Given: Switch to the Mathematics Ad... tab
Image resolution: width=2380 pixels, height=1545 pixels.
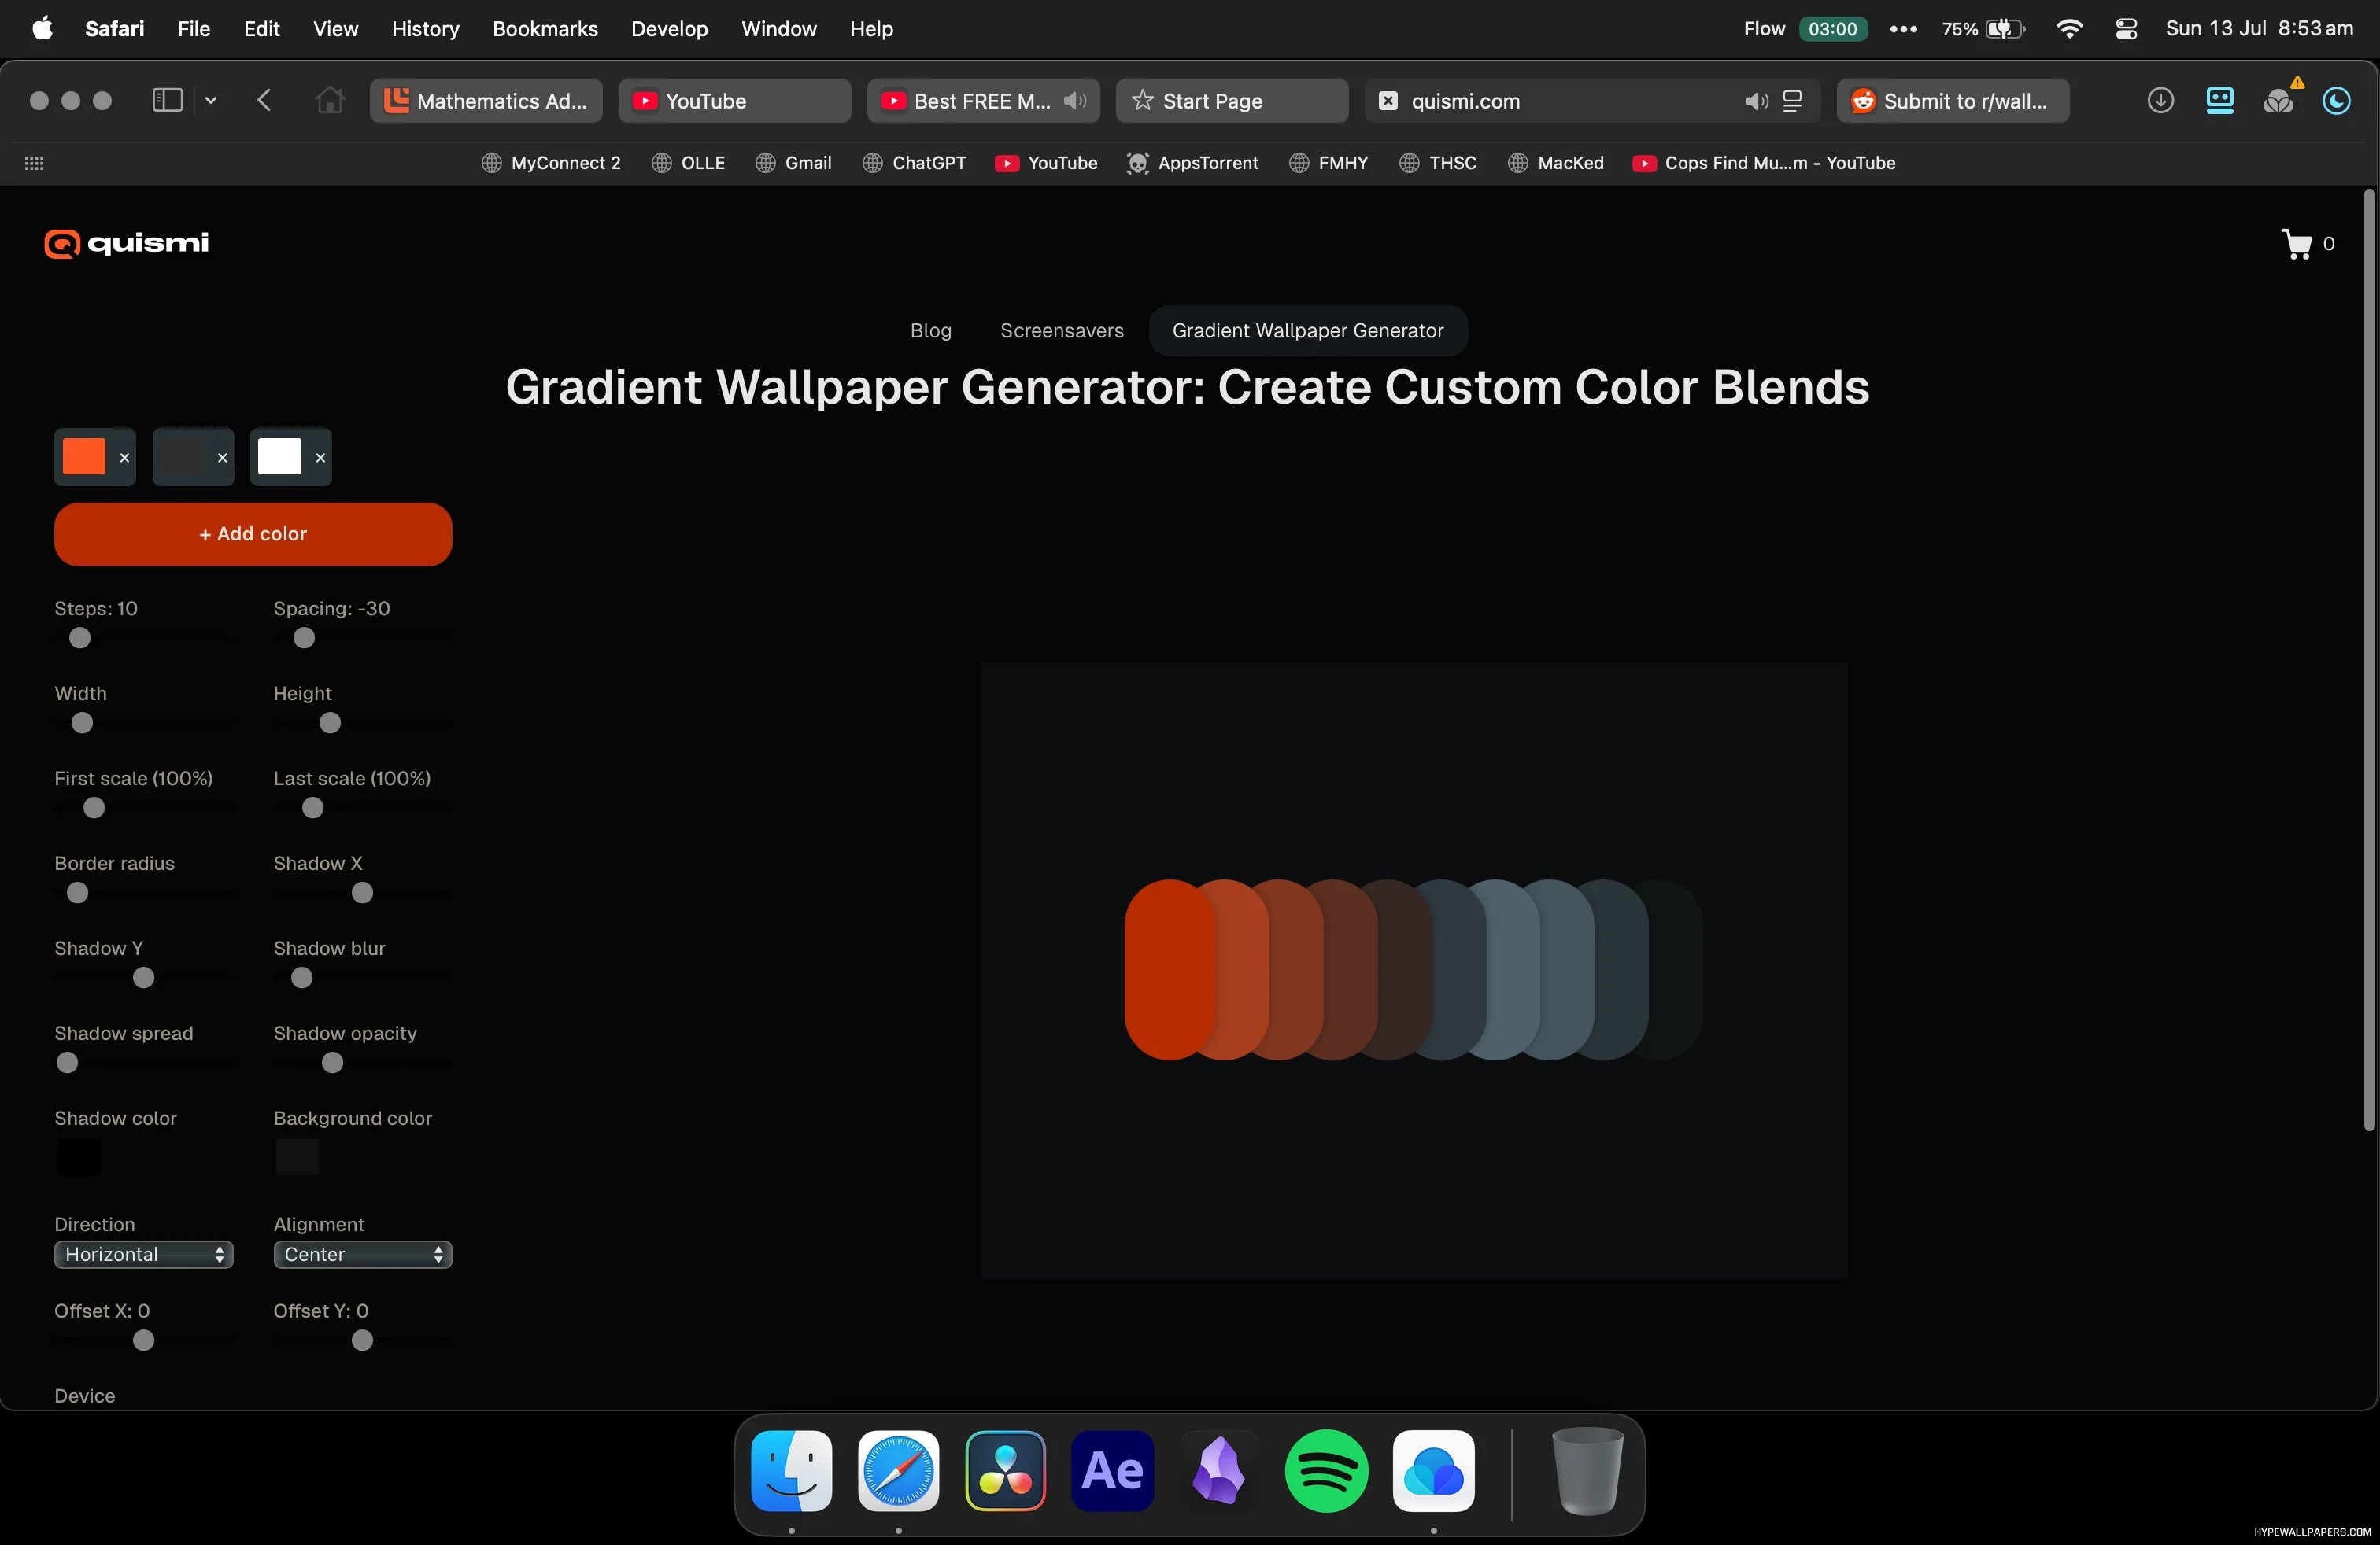Looking at the screenshot, I should coord(486,101).
